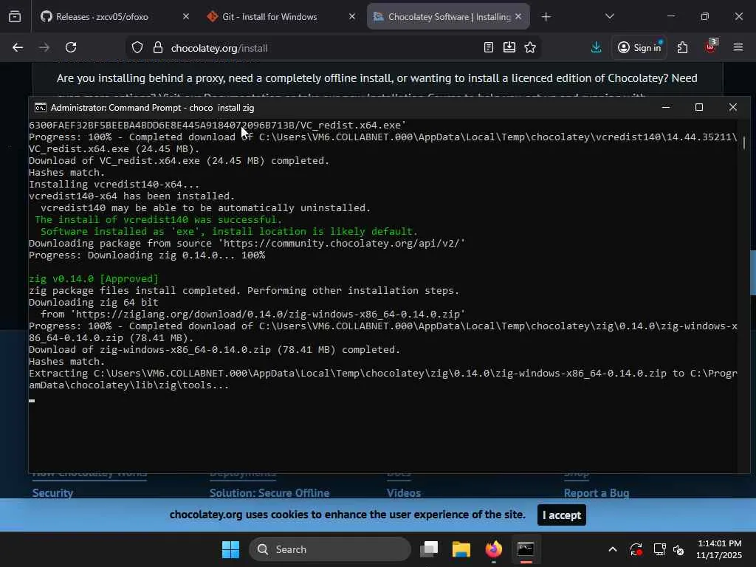Reload the chocolatey.org page
756x567 pixels.
point(71,48)
